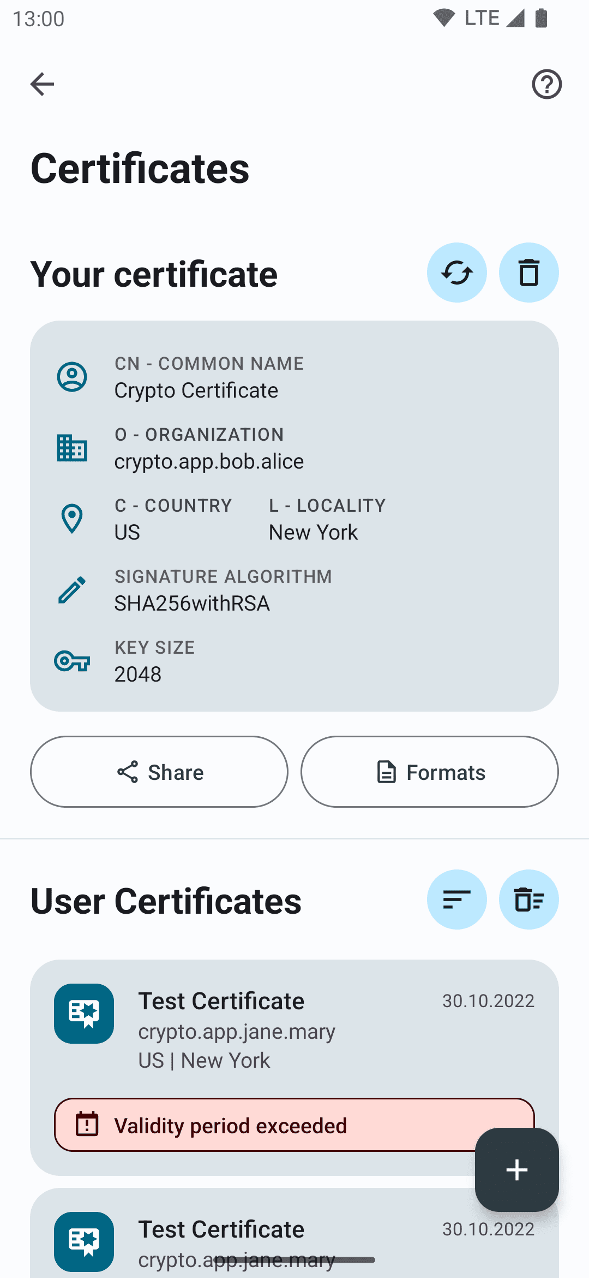Screen dimensions: 589x1278
Task: Tap the Signature Algorithm pencil icon
Action: [x=72, y=590]
